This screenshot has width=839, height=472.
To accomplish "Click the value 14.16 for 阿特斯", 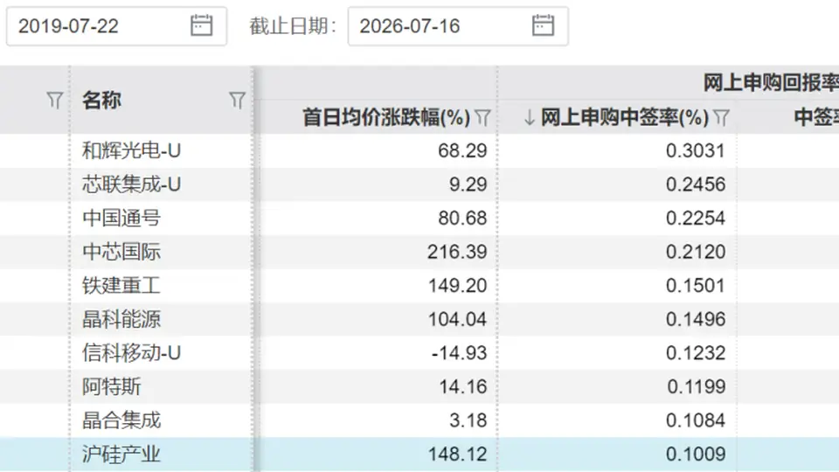I will coord(463,386).
